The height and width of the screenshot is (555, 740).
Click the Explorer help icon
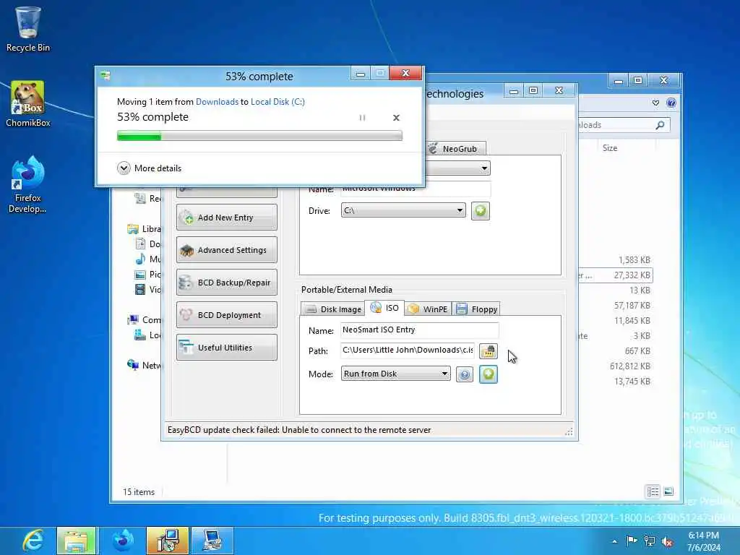pos(671,103)
